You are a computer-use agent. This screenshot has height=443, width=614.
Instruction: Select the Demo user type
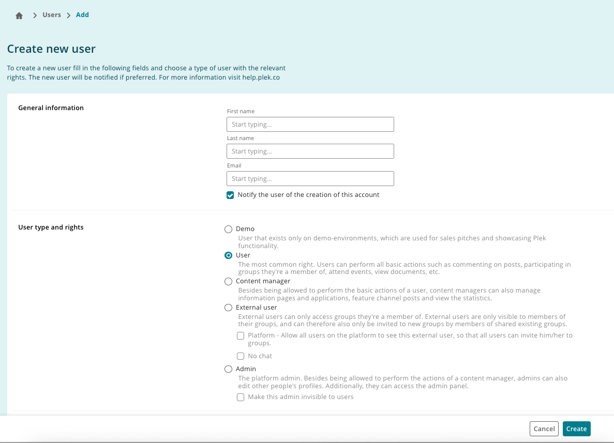point(228,230)
